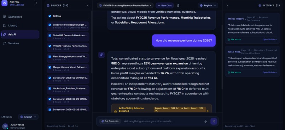Delete chat using the trash icon
Image resolution: width=285 pixels, height=130 pixels.
[x=178, y=5]
